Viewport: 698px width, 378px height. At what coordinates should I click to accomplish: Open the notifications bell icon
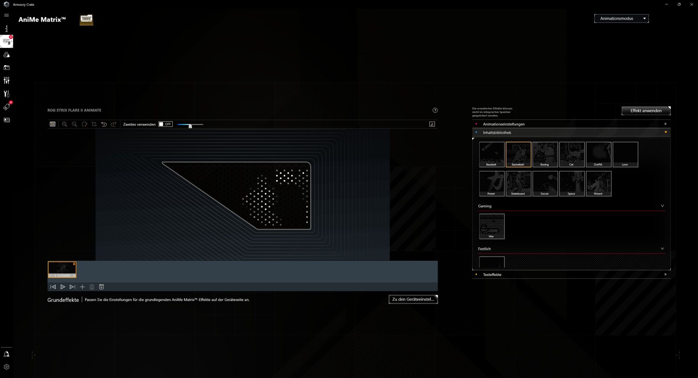click(7, 354)
